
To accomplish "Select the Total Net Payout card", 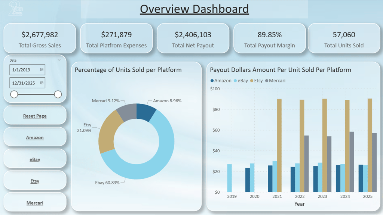I will coord(193,38).
